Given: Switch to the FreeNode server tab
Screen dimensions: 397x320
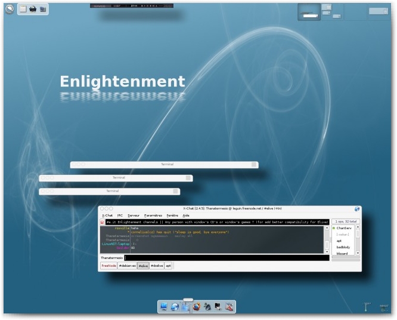Looking at the screenshot, I should pyautogui.click(x=109, y=266).
